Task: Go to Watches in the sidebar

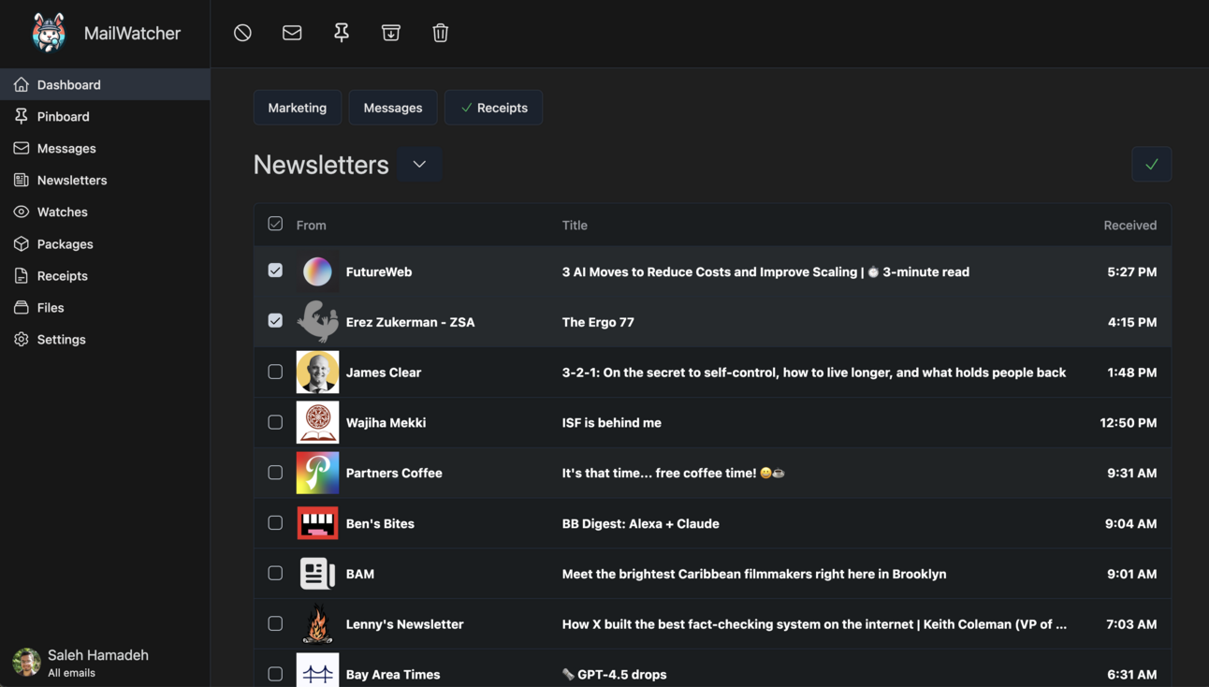Action: (x=105, y=212)
